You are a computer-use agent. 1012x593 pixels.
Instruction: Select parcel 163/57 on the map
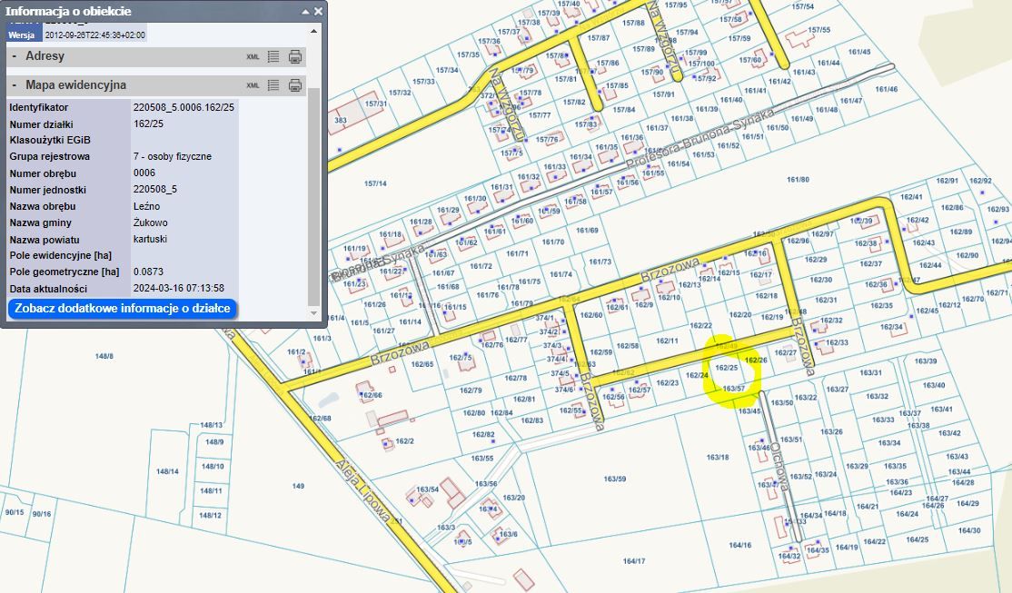pyautogui.click(x=734, y=389)
